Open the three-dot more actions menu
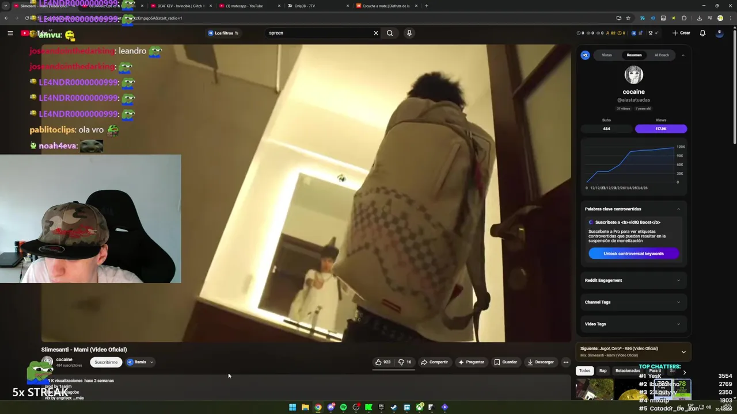 (x=566, y=362)
